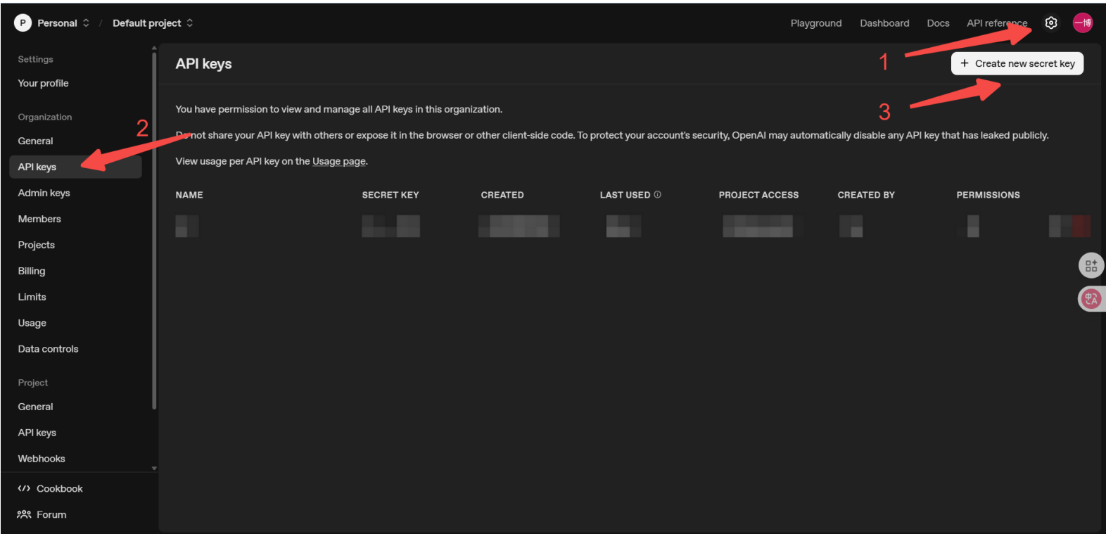Viewport: 1106px width, 534px height.
Task: Open the user avatar menu
Action: click(x=1082, y=23)
